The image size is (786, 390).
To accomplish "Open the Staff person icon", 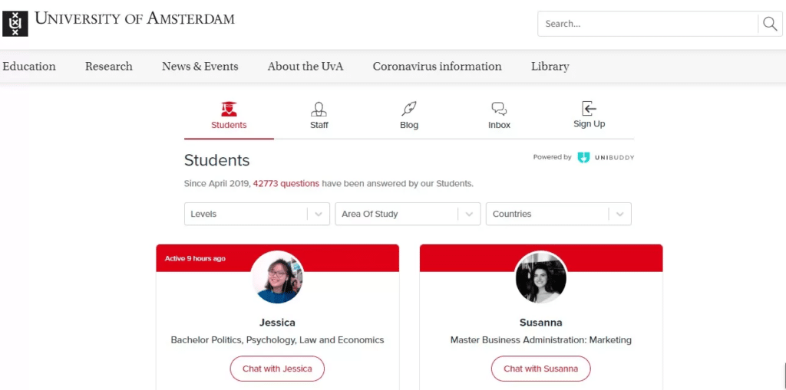I will [x=319, y=109].
